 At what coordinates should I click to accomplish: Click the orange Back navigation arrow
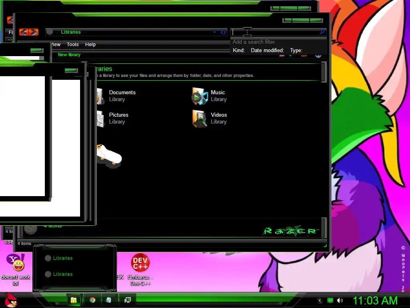click(x=24, y=32)
